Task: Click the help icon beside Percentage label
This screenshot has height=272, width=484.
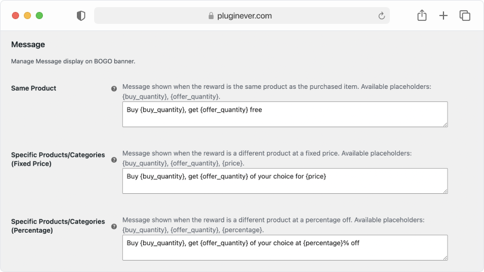Action: [x=114, y=226]
